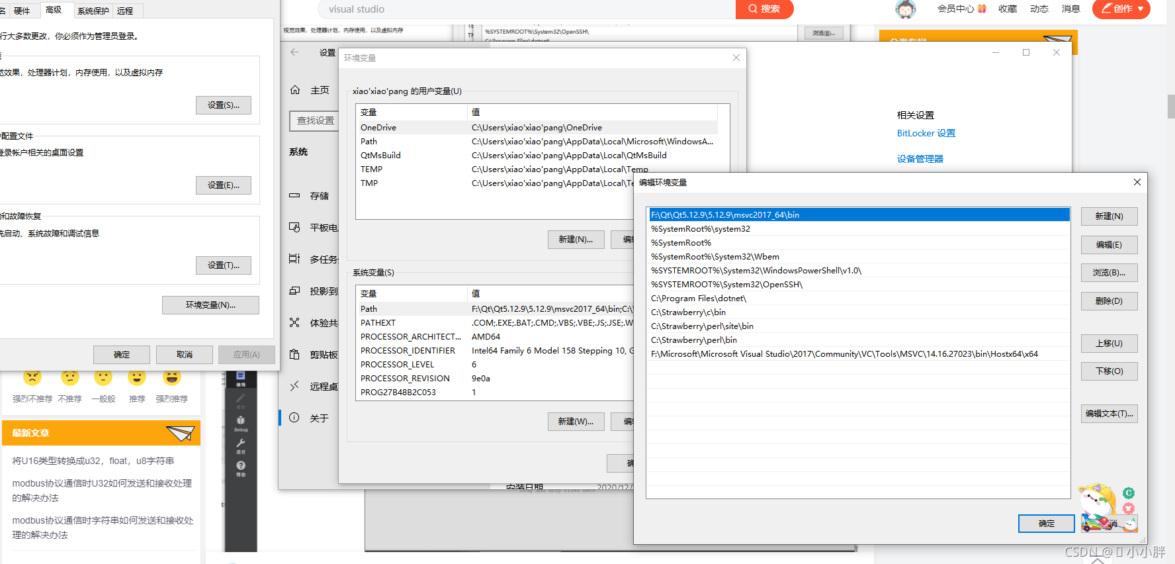
Task: Open 环境变量(N)... button
Action: coord(210,305)
